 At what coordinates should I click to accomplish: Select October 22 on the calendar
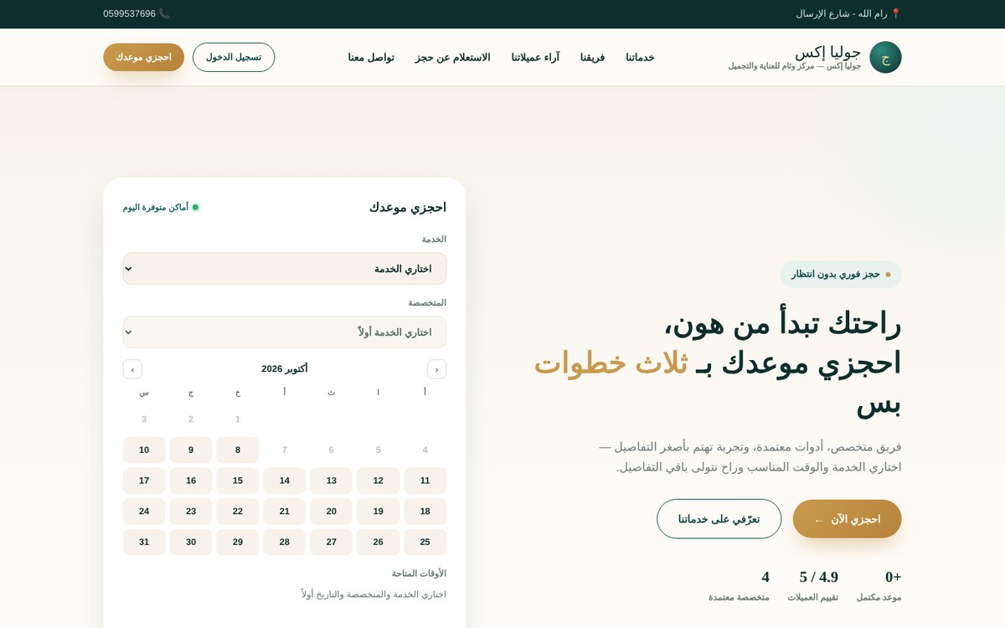tap(238, 512)
